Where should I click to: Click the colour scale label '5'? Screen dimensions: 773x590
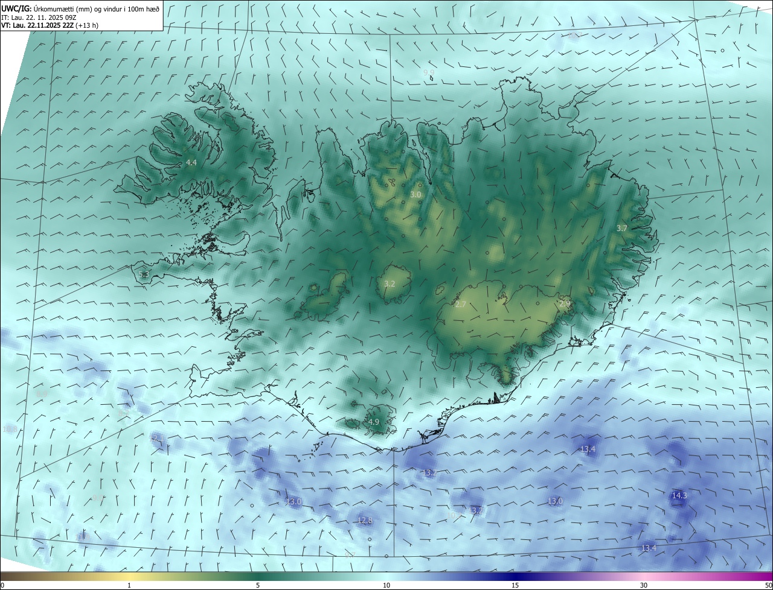(x=258, y=585)
